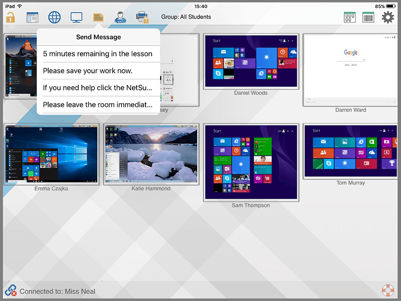This screenshot has width=401, height=301.
Task: Open the application window control icon
Action: pyautogui.click(x=33, y=17)
